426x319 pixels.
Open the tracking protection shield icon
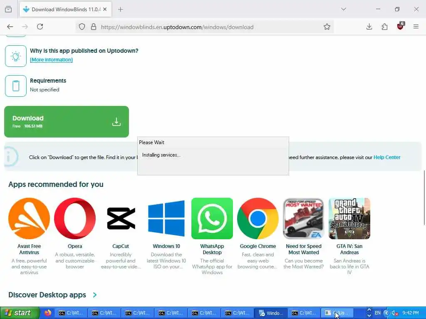[x=82, y=27]
